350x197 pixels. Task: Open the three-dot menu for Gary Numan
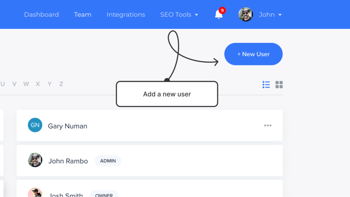(x=268, y=126)
